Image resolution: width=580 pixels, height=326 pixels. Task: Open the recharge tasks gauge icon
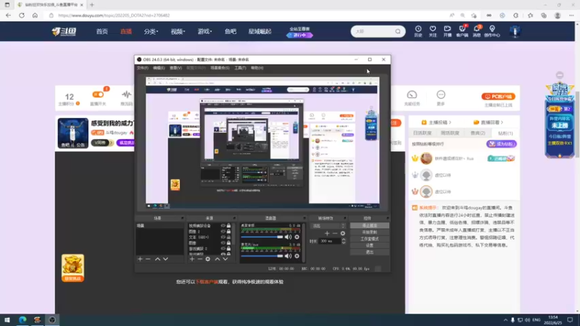pyautogui.click(x=412, y=95)
